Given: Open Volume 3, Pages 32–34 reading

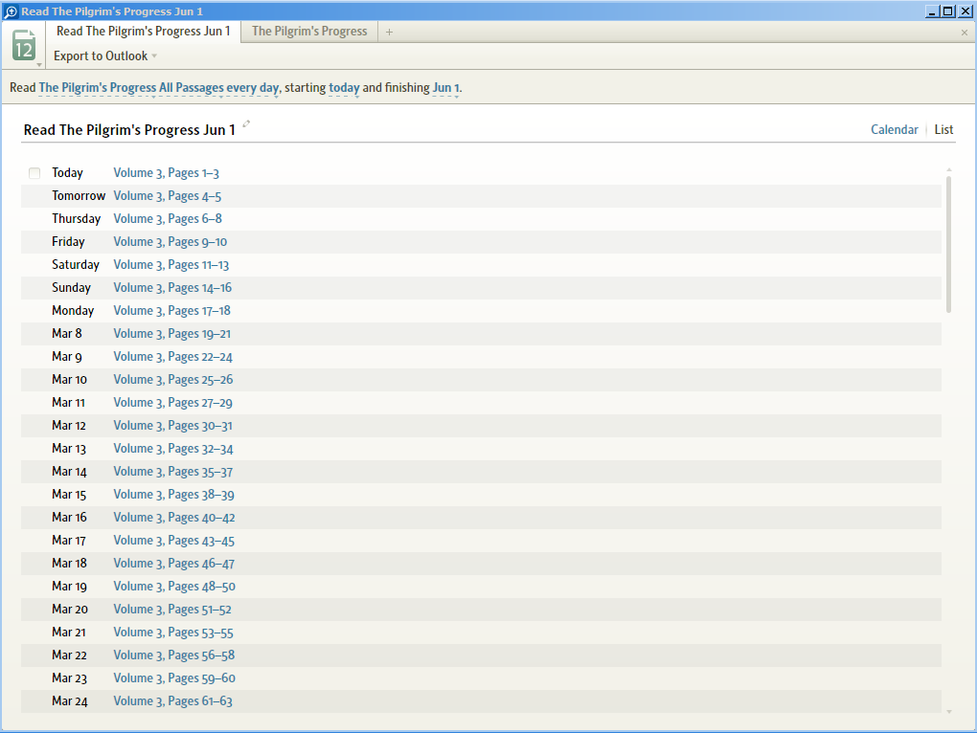Looking at the screenshot, I should click(173, 449).
